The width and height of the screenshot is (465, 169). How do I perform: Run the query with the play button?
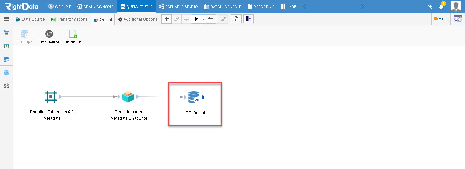click(x=196, y=19)
